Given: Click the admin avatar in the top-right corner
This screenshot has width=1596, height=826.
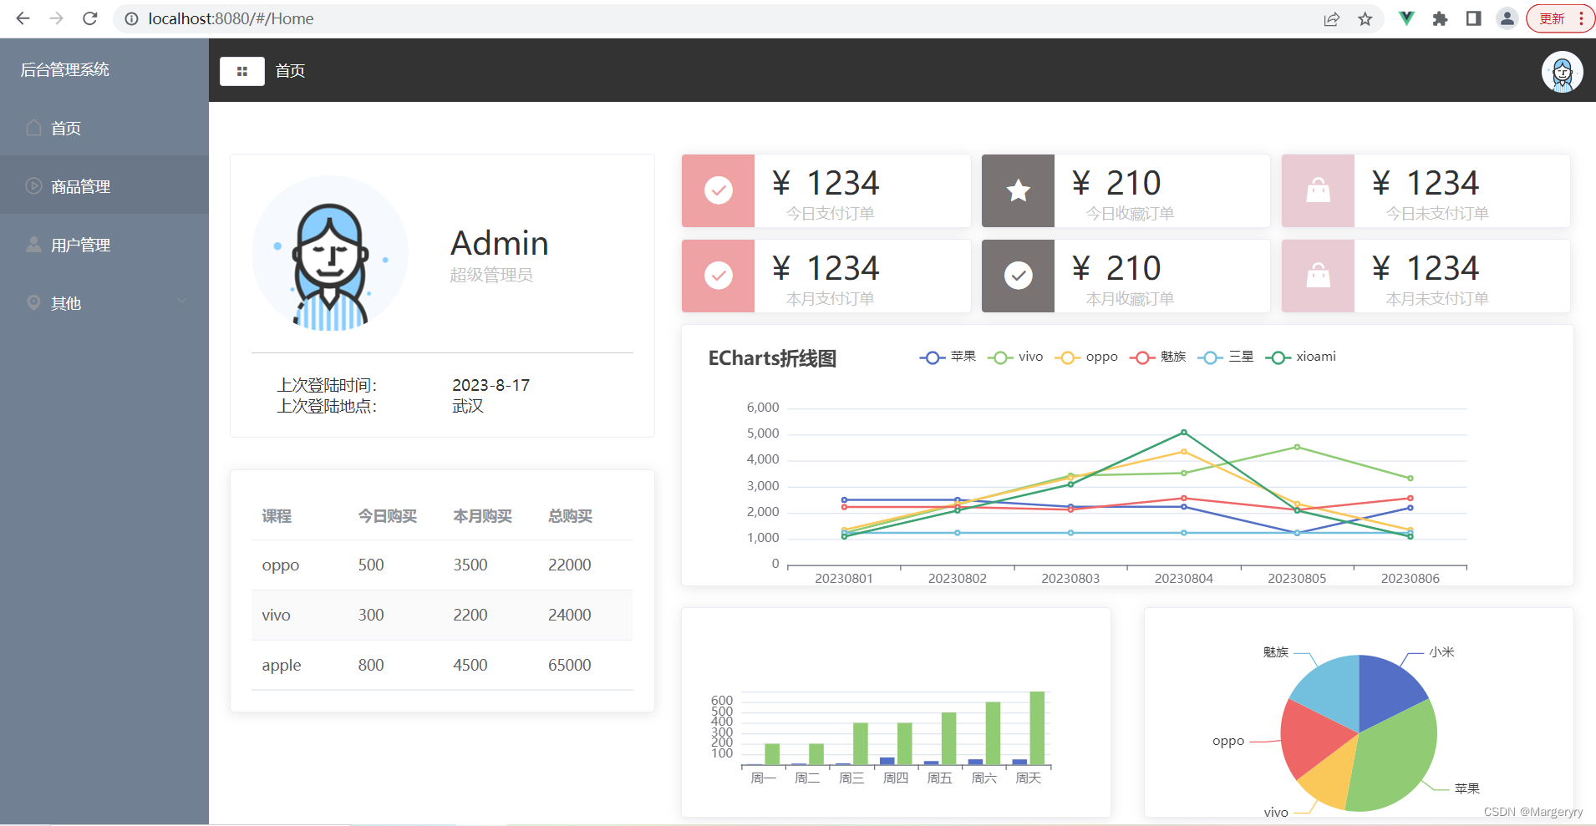Looking at the screenshot, I should [x=1562, y=72].
